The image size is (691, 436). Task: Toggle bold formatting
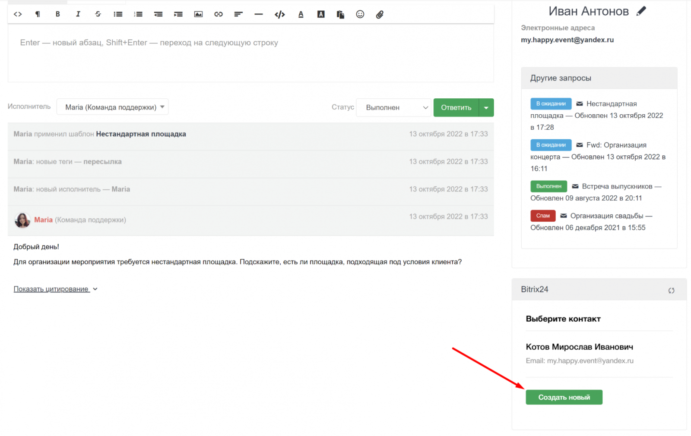point(57,14)
